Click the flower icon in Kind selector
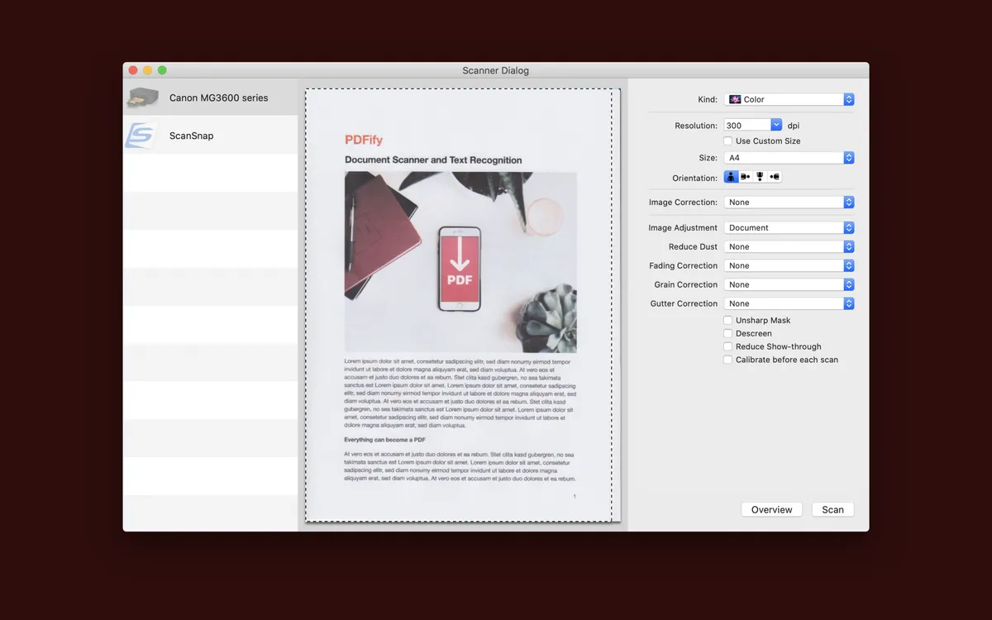The image size is (992, 620). (735, 99)
